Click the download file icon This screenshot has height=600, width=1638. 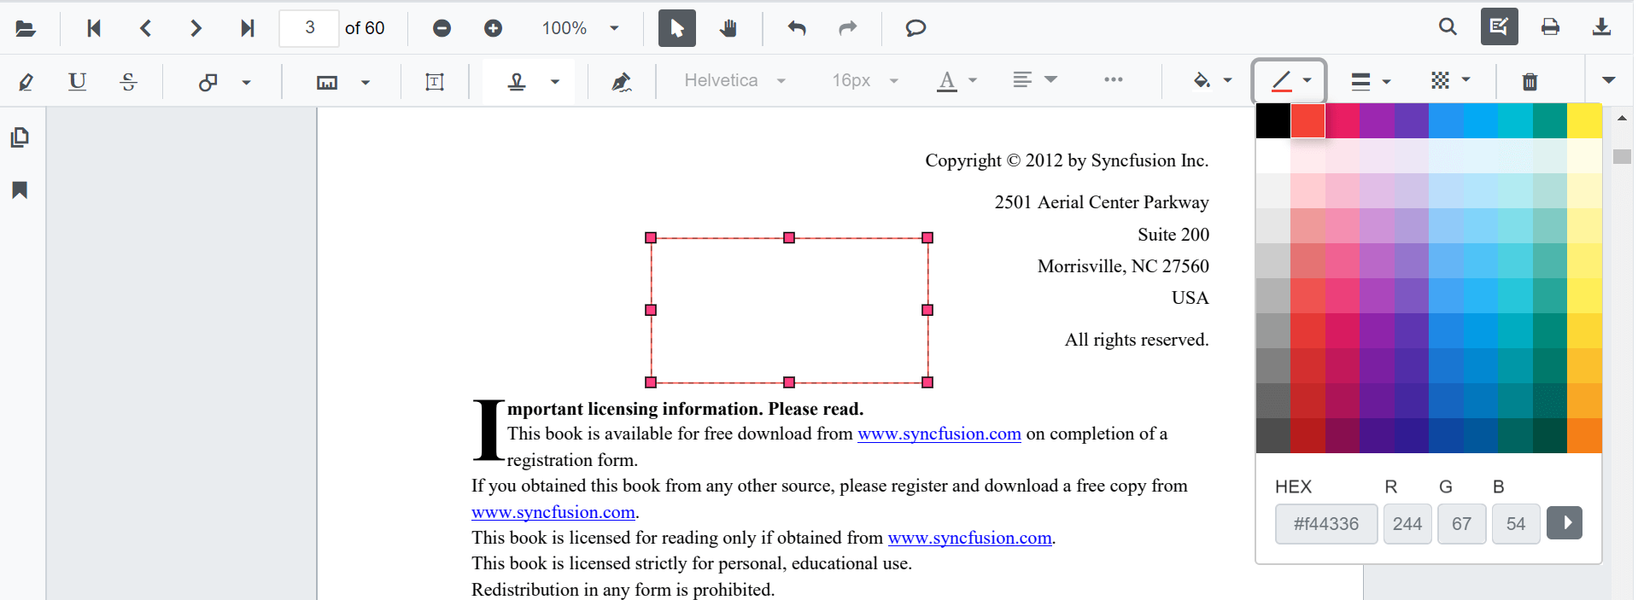(1601, 27)
